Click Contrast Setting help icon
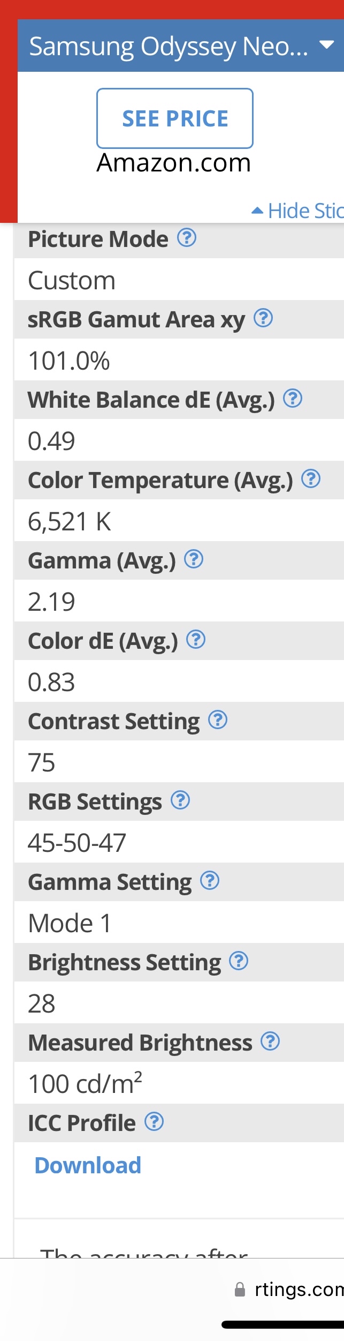Viewport: 344px width, 1341px height. pos(218,720)
